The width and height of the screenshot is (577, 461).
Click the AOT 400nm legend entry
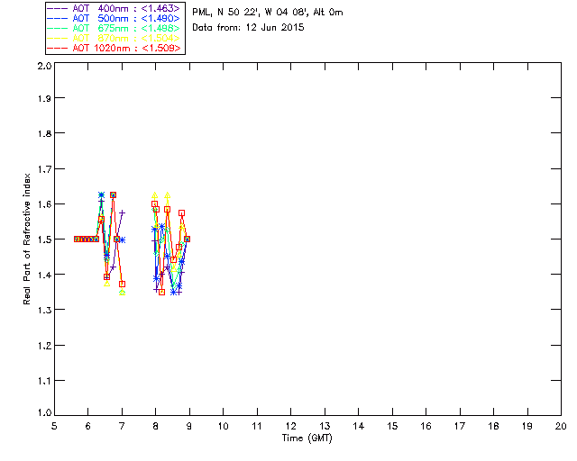point(114,8)
